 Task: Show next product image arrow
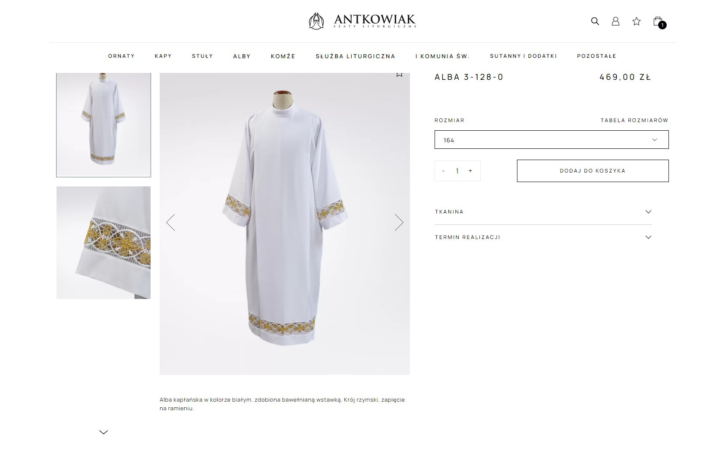point(399,222)
